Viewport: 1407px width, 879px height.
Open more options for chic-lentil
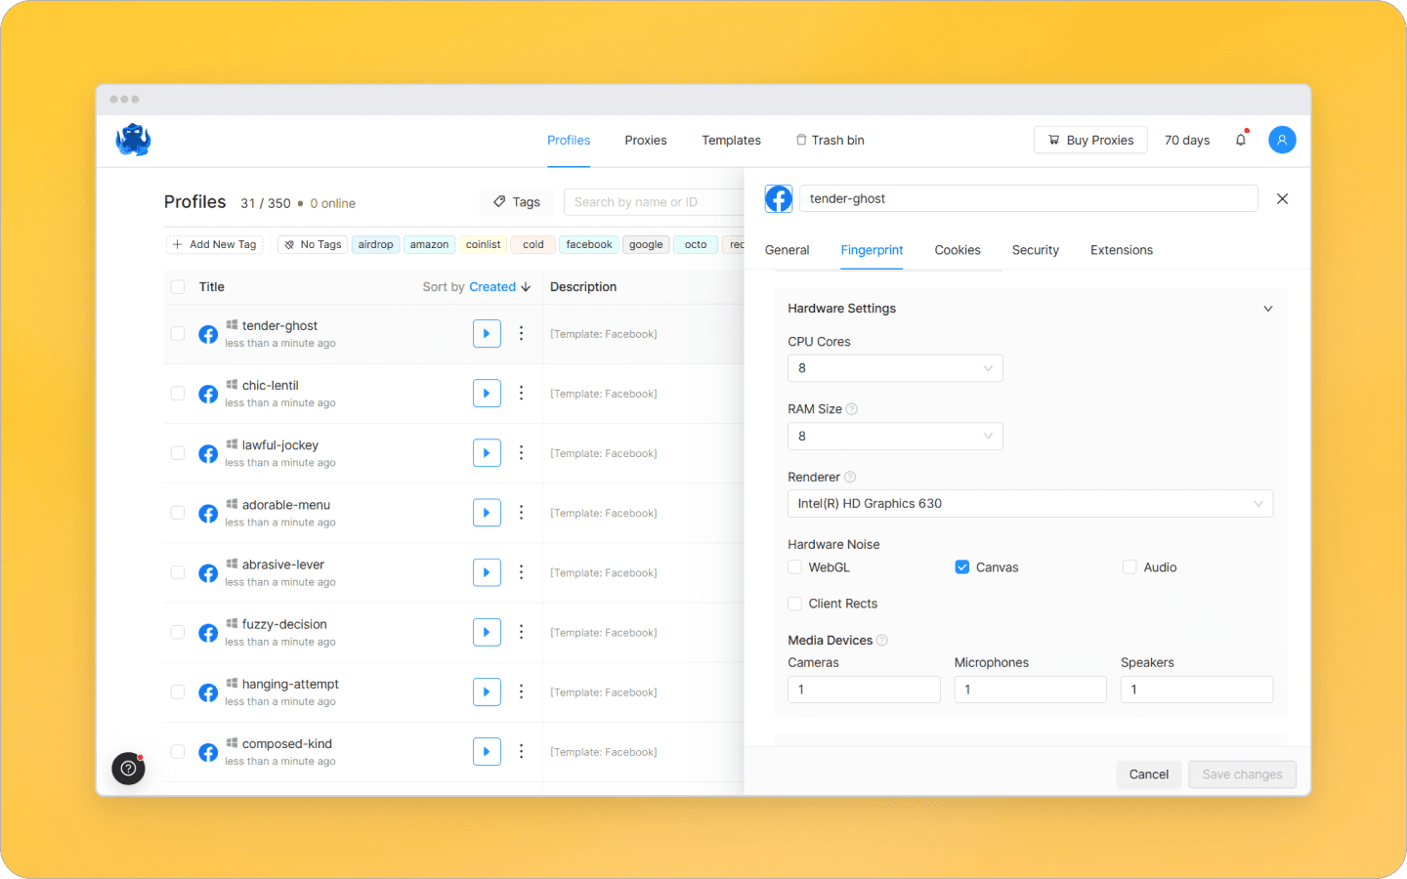[521, 393]
